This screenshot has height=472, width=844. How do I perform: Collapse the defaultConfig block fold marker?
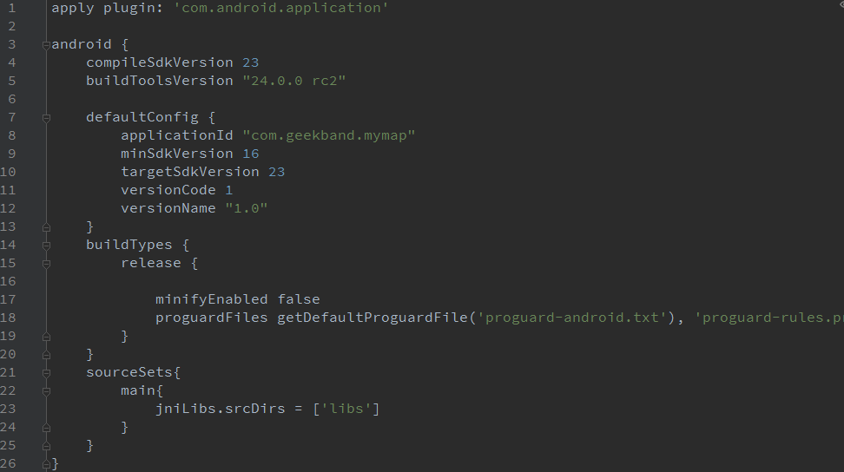pyautogui.click(x=46, y=118)
